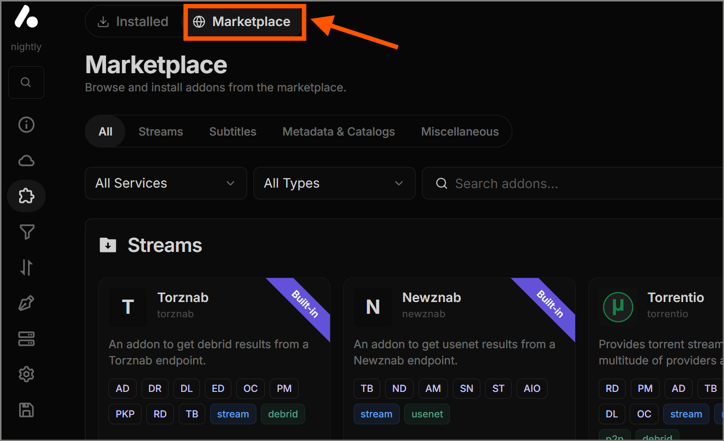Click the Torznab 'T' addon logo
724x441 pixels.
(x=128, y=307)
